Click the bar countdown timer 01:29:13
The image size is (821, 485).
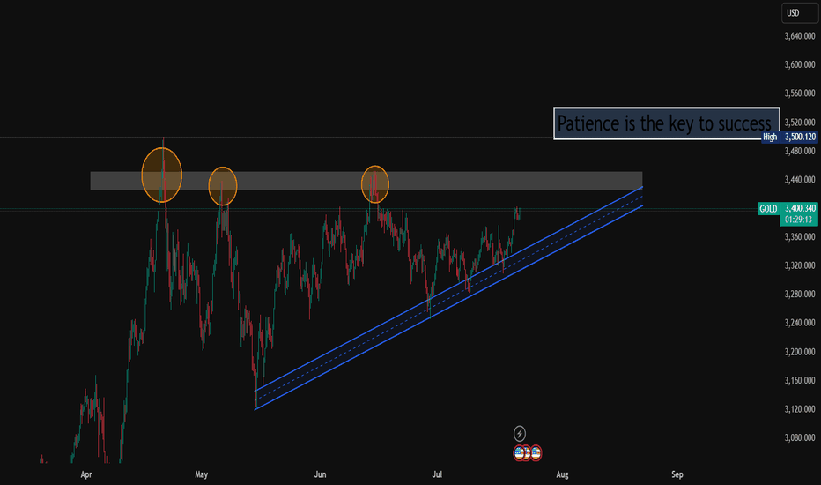tap(798, 220)
